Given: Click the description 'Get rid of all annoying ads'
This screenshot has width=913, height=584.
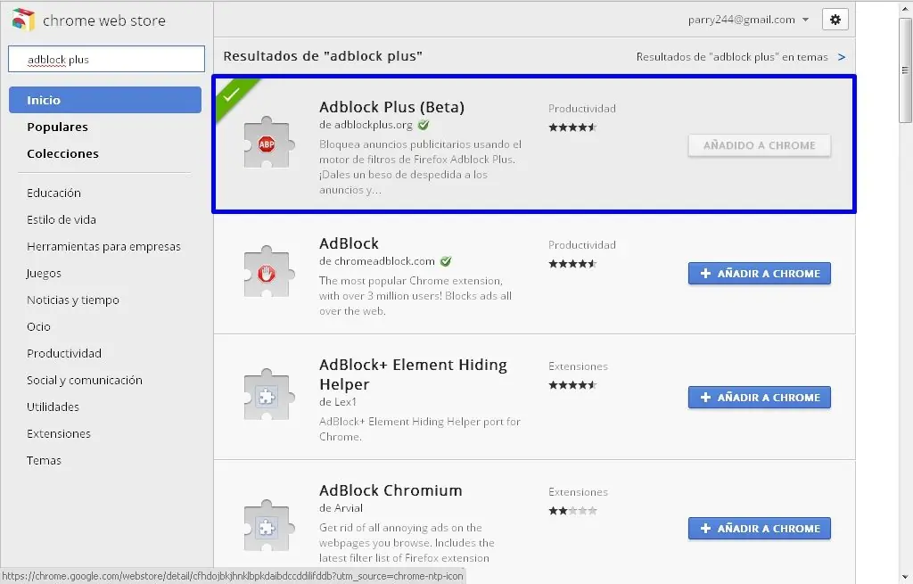Looking at the screenshot, I should point(407,543).
